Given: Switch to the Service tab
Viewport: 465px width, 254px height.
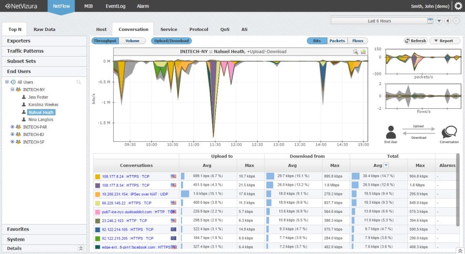Looking at the screenshot, I should [169, 30].
